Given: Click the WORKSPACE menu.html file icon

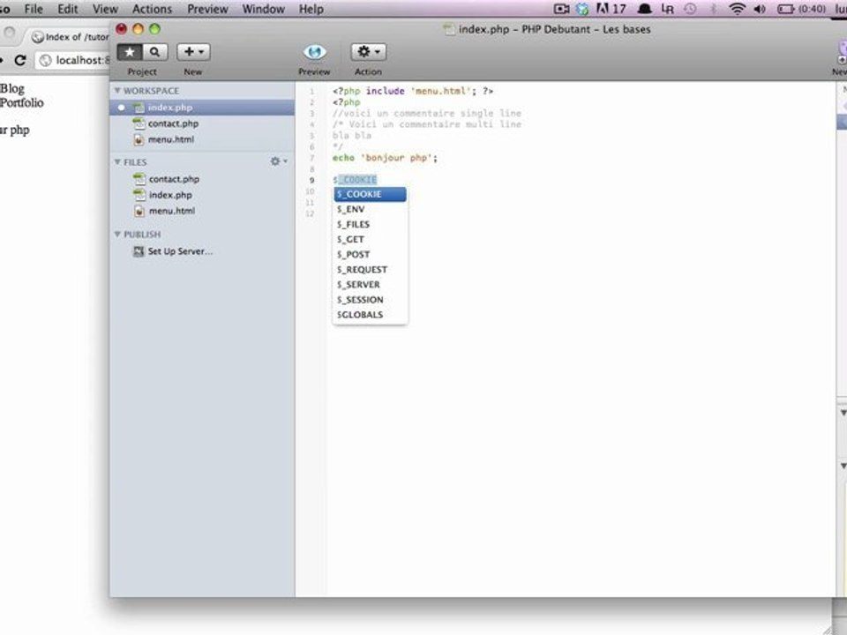Looking at the screenshot, I should (139, 139).
